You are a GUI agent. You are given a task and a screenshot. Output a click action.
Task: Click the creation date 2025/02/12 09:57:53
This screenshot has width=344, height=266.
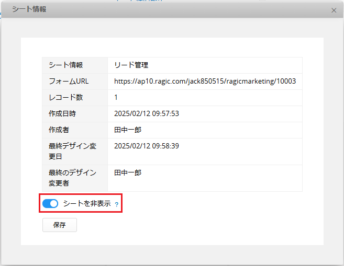(147, 113)
